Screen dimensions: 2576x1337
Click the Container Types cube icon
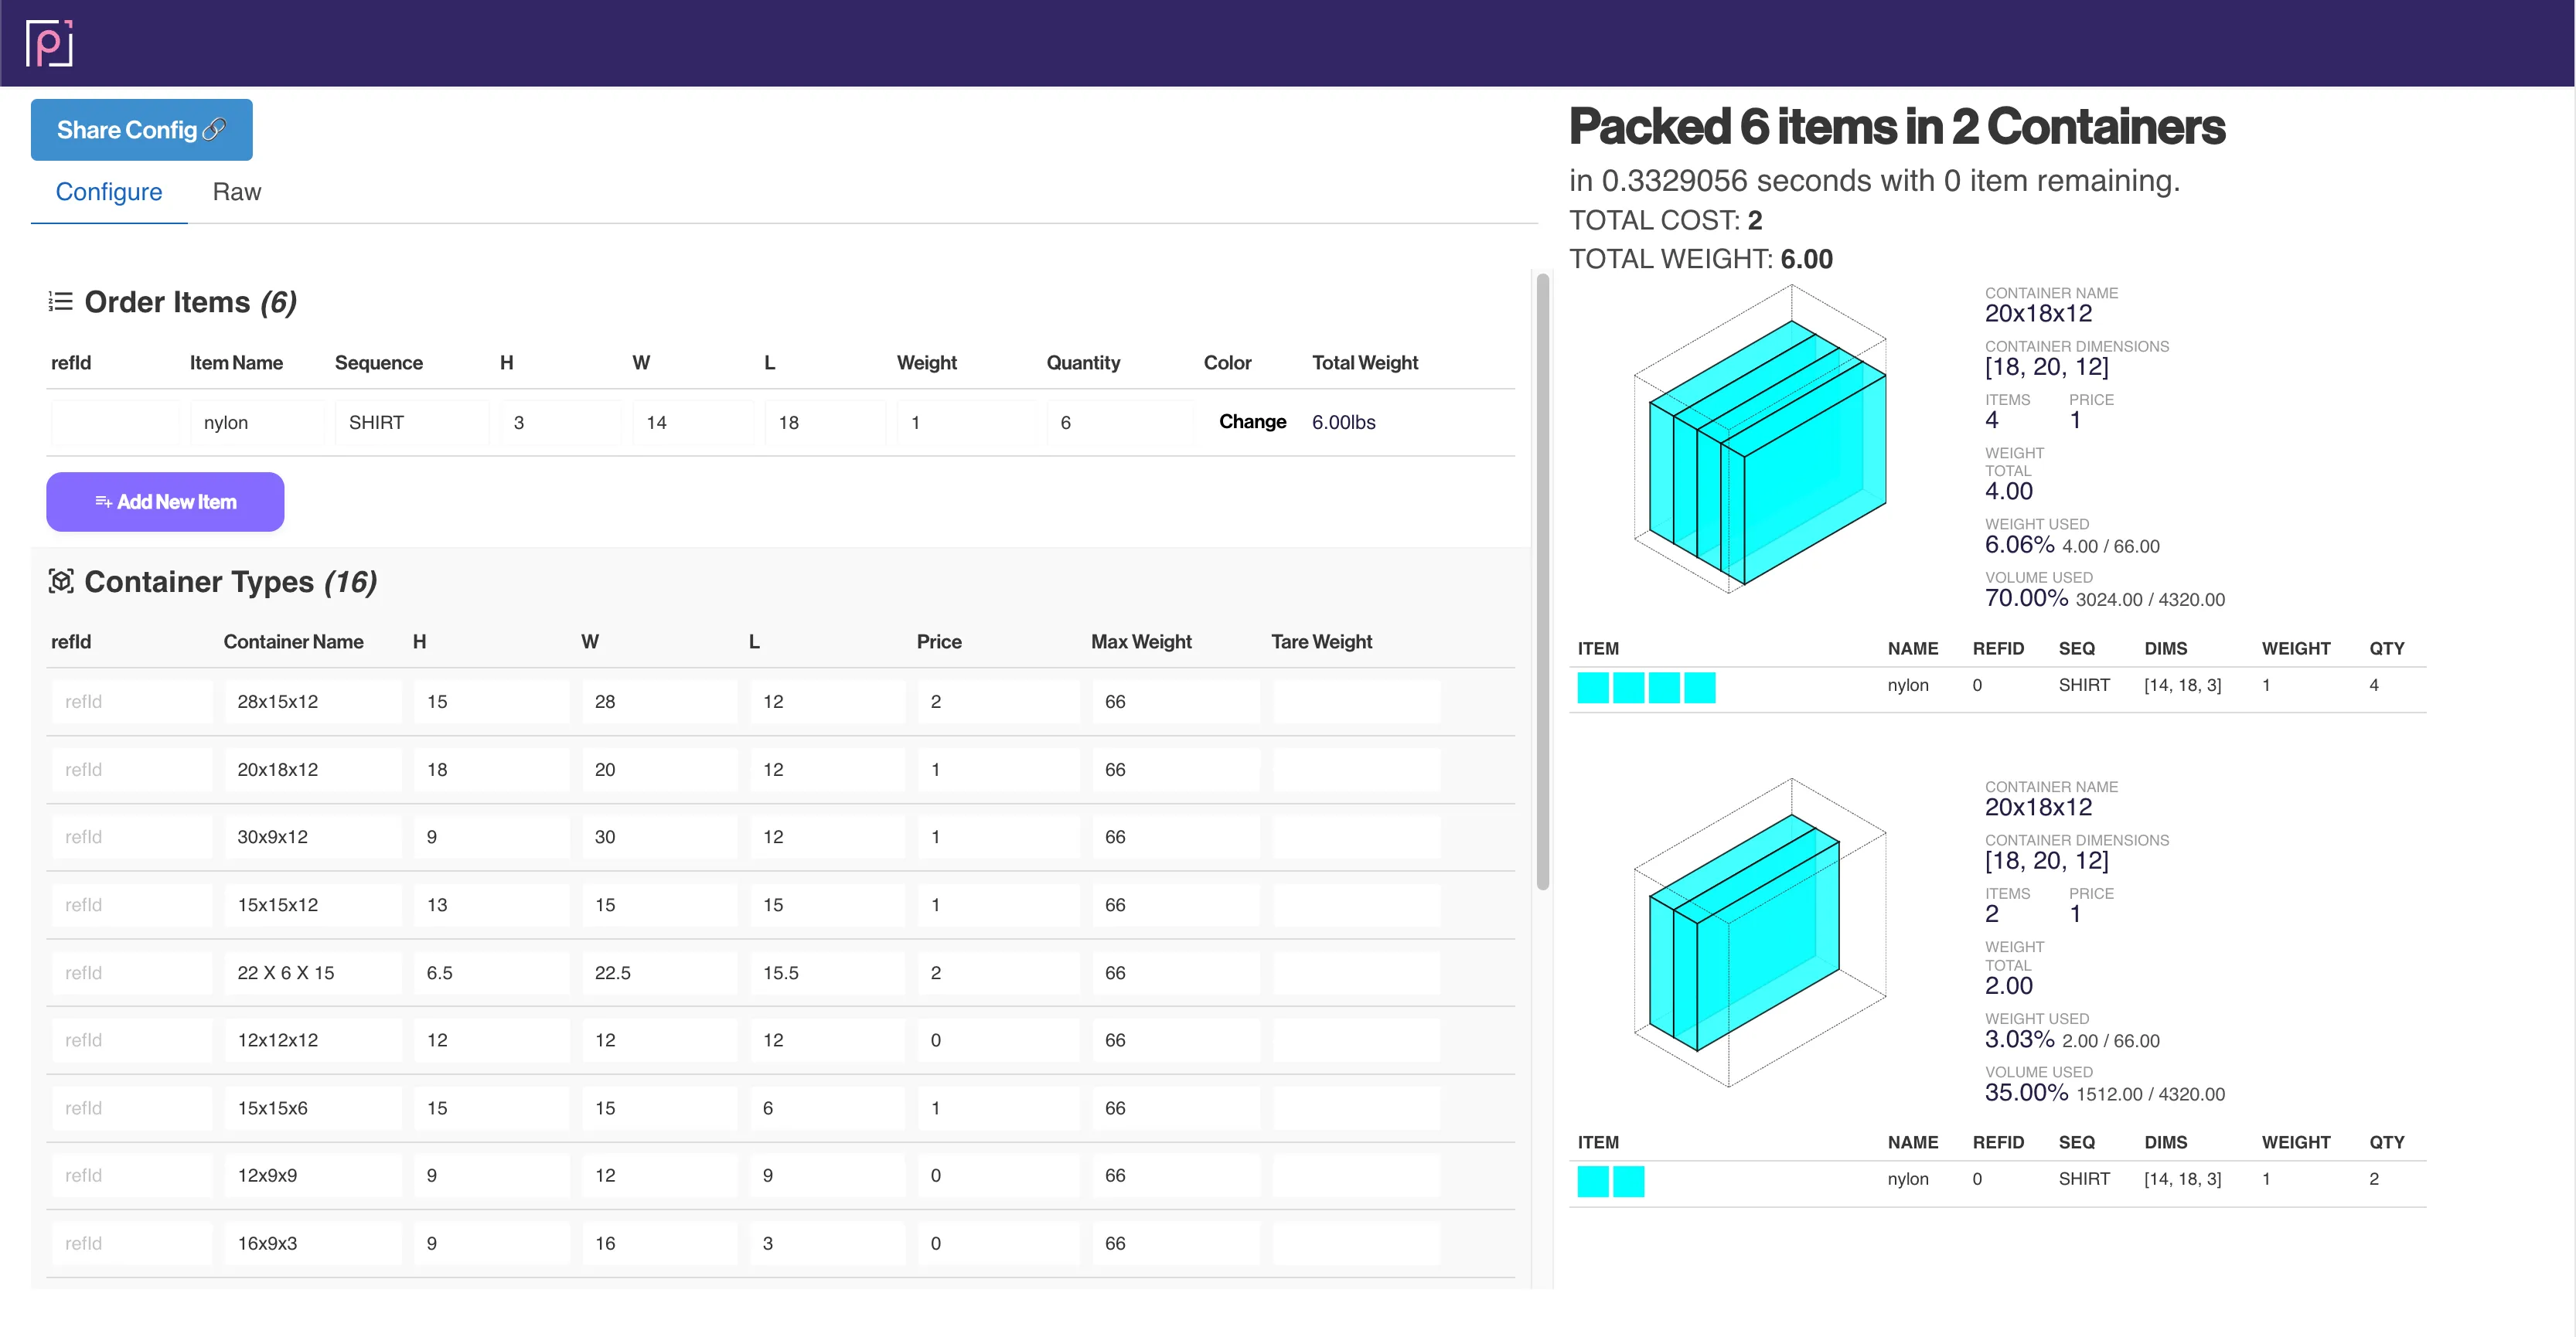[61, 581]
